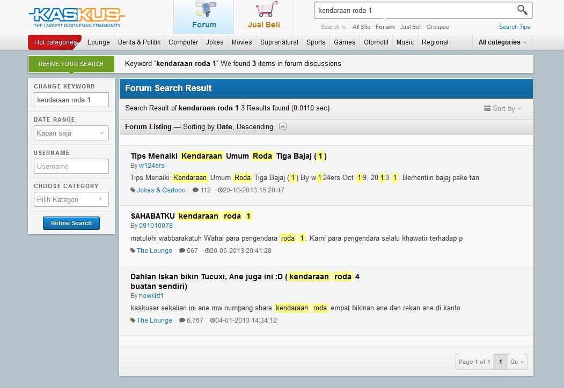Open the Berita & Politik category

[139, 42]
